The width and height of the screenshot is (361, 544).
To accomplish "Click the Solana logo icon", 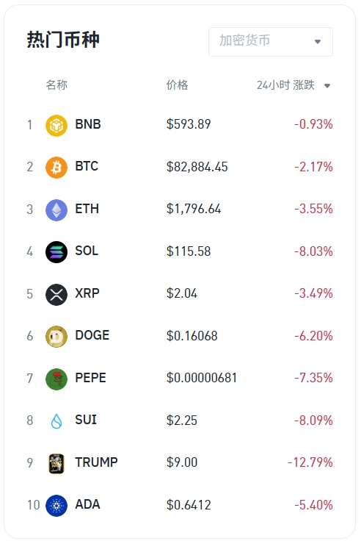I will pos(56,252).
